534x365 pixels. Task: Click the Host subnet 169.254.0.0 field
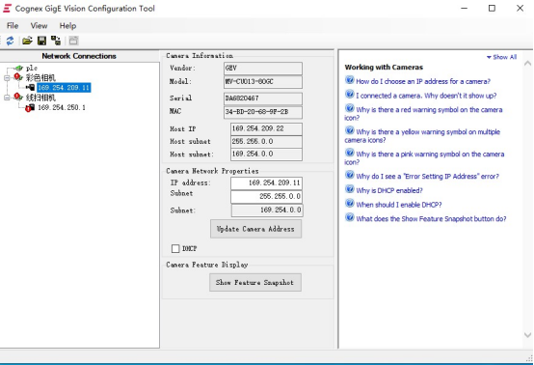tap(266, 154)
